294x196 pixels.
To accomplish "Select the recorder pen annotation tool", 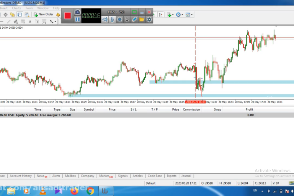I will [134, 19].
